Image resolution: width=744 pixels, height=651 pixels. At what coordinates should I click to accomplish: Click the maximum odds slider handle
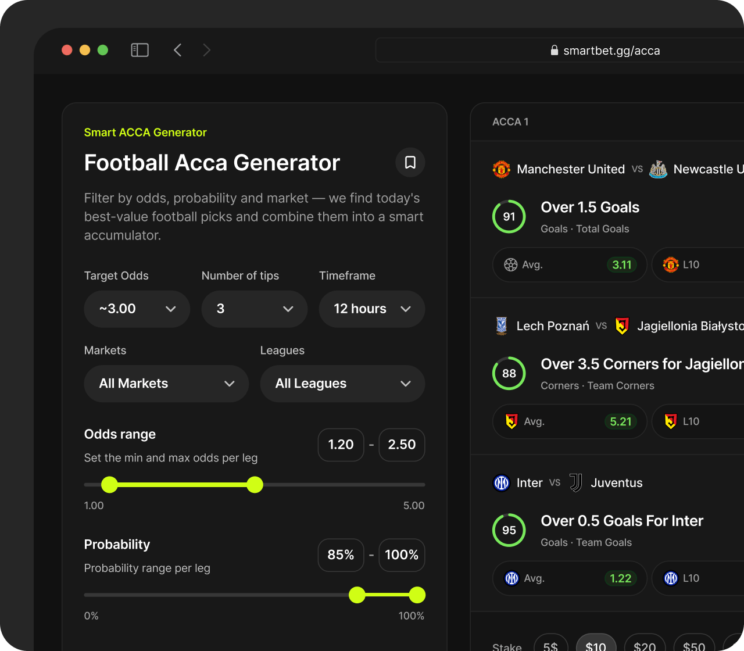[x=255, y=485]
